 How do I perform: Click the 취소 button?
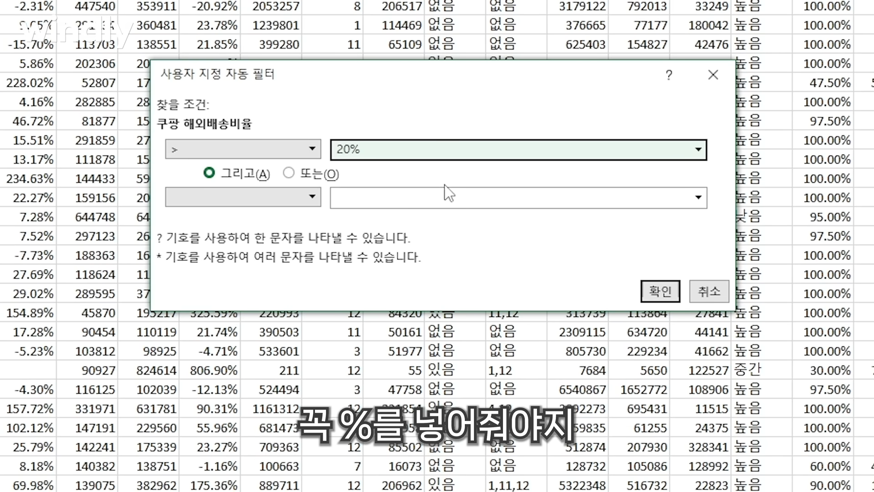tap(709, 291)
